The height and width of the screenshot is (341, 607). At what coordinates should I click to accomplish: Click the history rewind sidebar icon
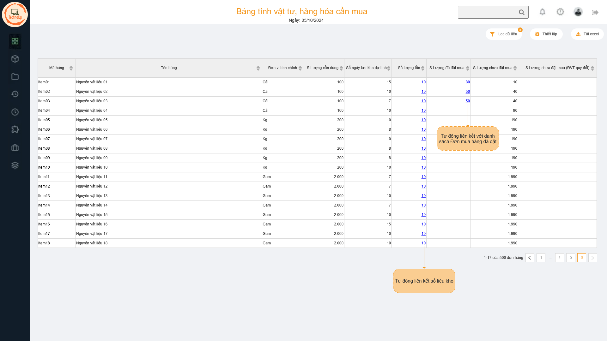(x=15, y=94)
